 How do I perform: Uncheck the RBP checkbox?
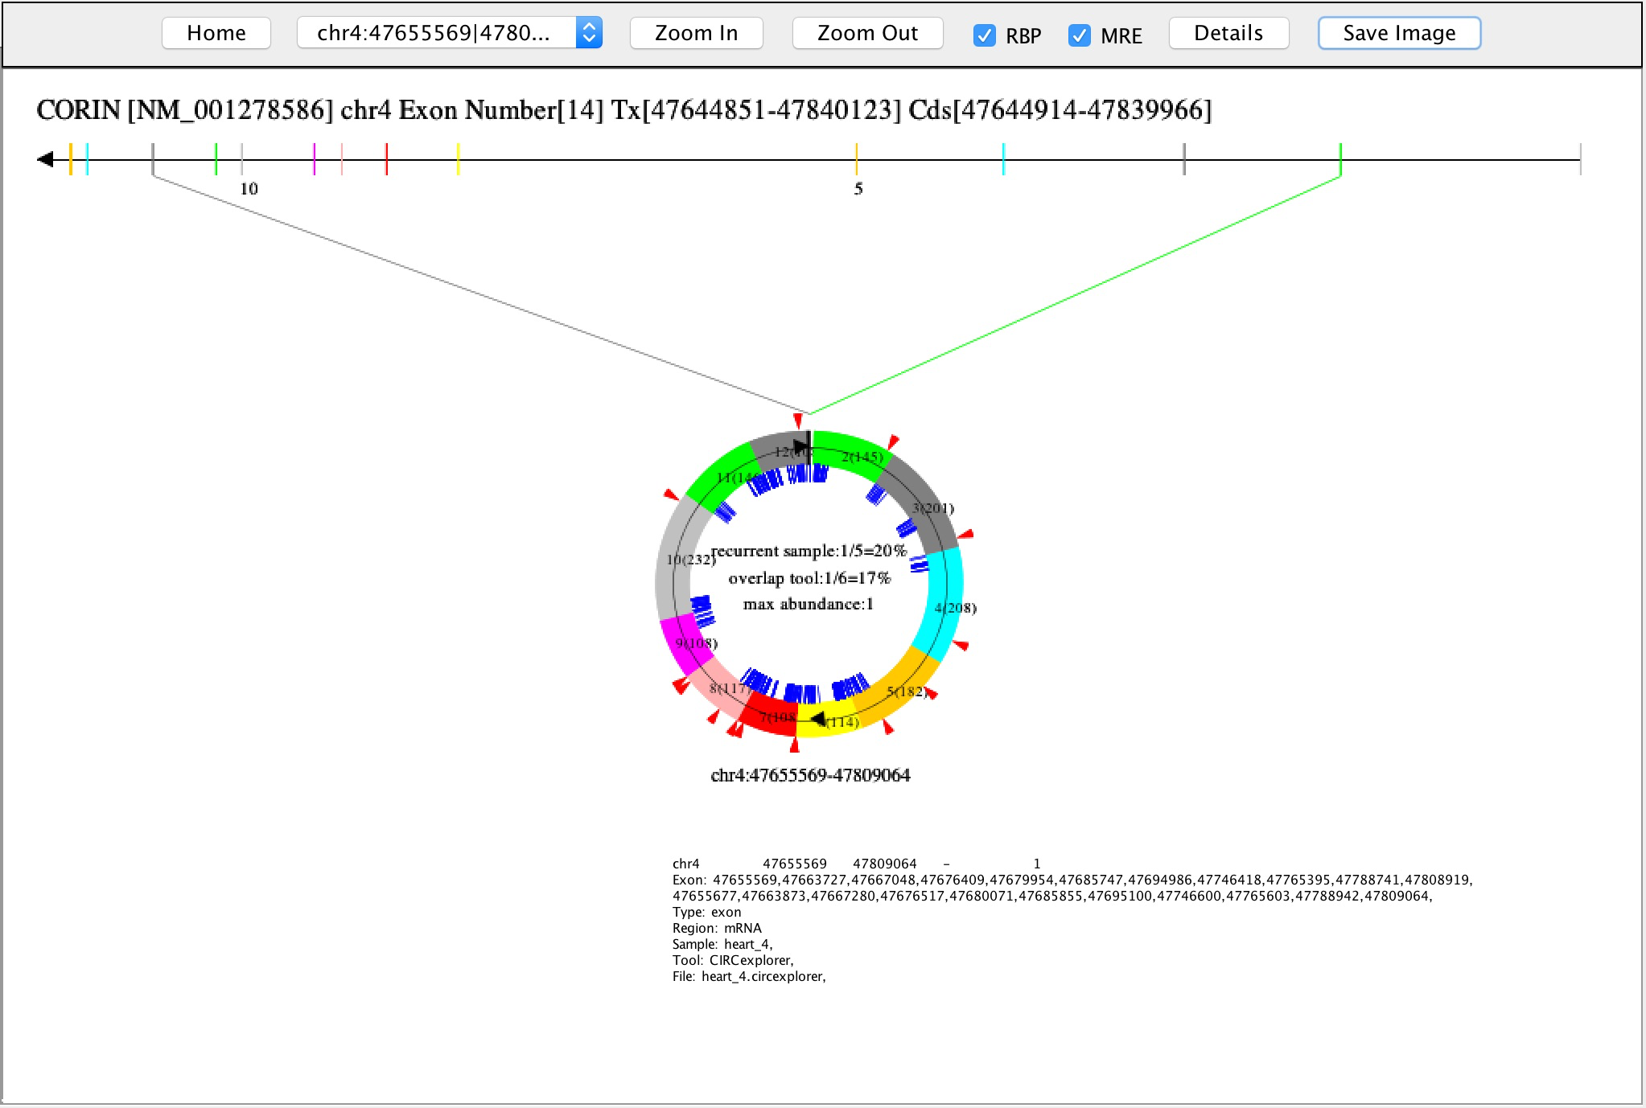(x=984, y=35)
